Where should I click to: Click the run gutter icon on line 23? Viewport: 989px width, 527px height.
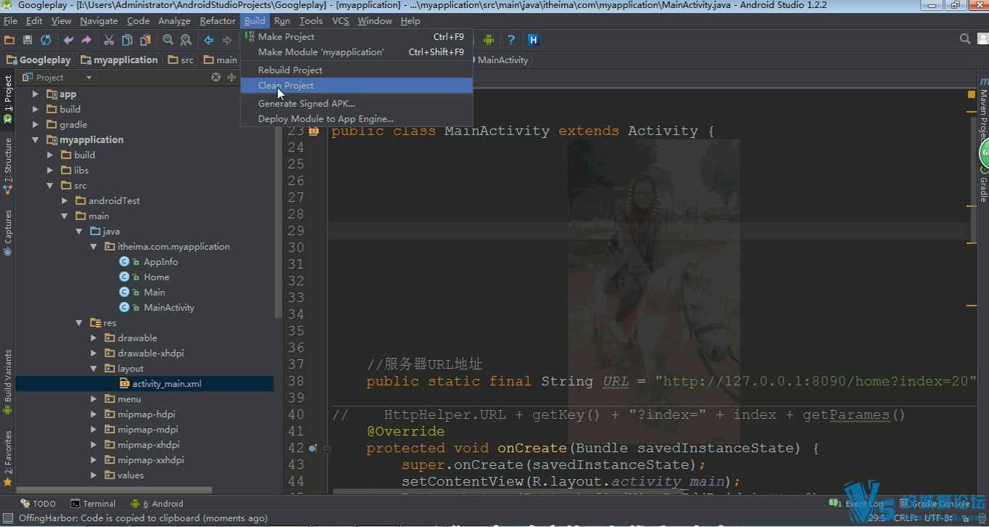[x=313, y=131]
